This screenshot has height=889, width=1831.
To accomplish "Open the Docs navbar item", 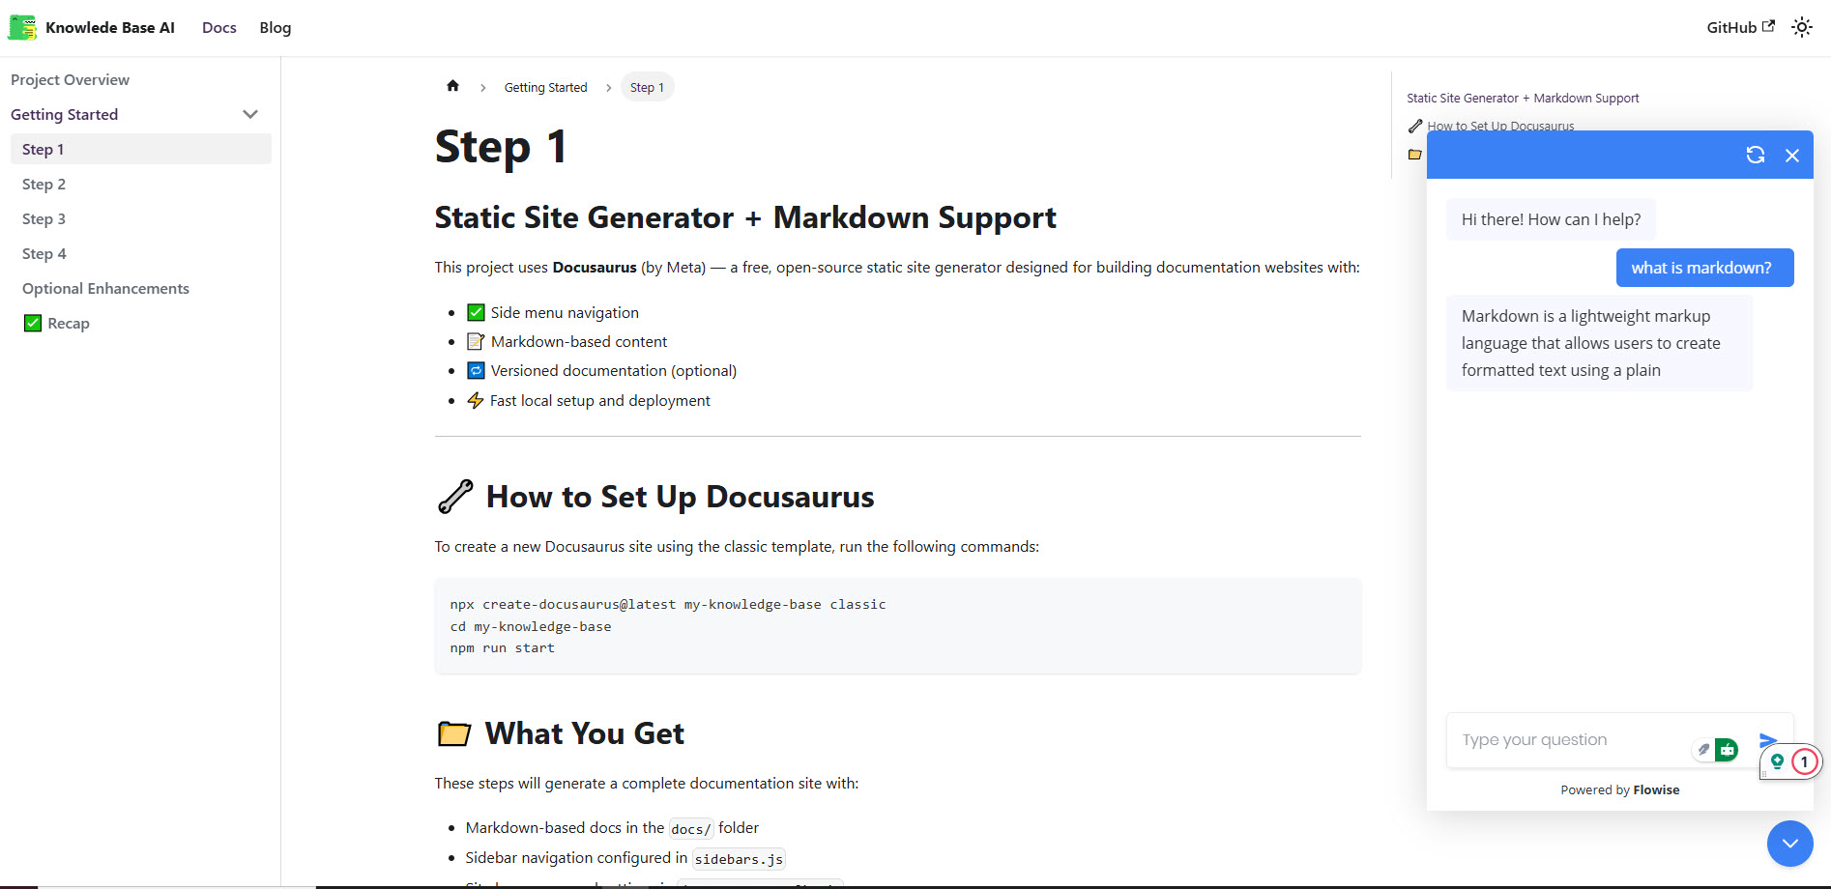I will click(218, 27).
